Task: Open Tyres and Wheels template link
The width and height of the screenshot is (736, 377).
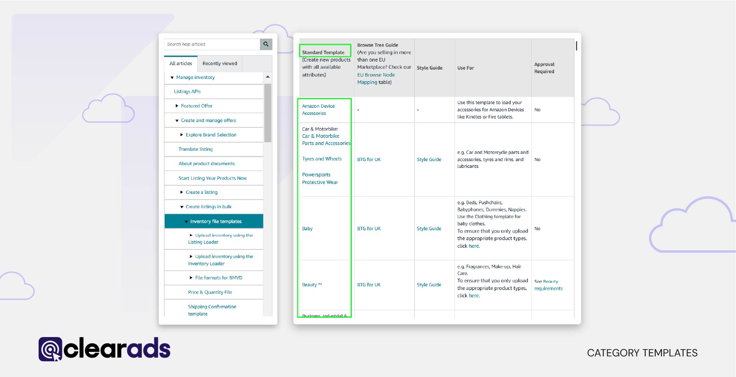Action: click(x=322, y=159)
